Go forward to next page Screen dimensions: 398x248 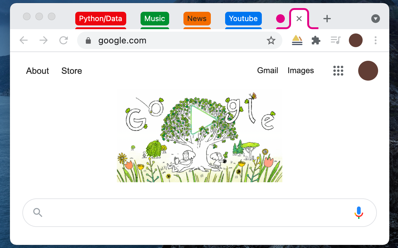[44, 40]
